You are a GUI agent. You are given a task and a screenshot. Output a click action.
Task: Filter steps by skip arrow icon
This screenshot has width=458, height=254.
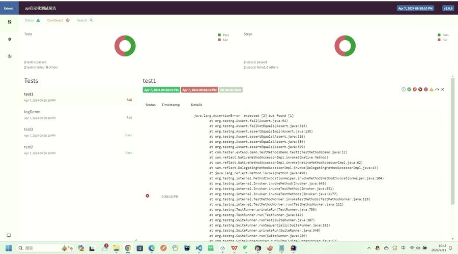point(437,89)
